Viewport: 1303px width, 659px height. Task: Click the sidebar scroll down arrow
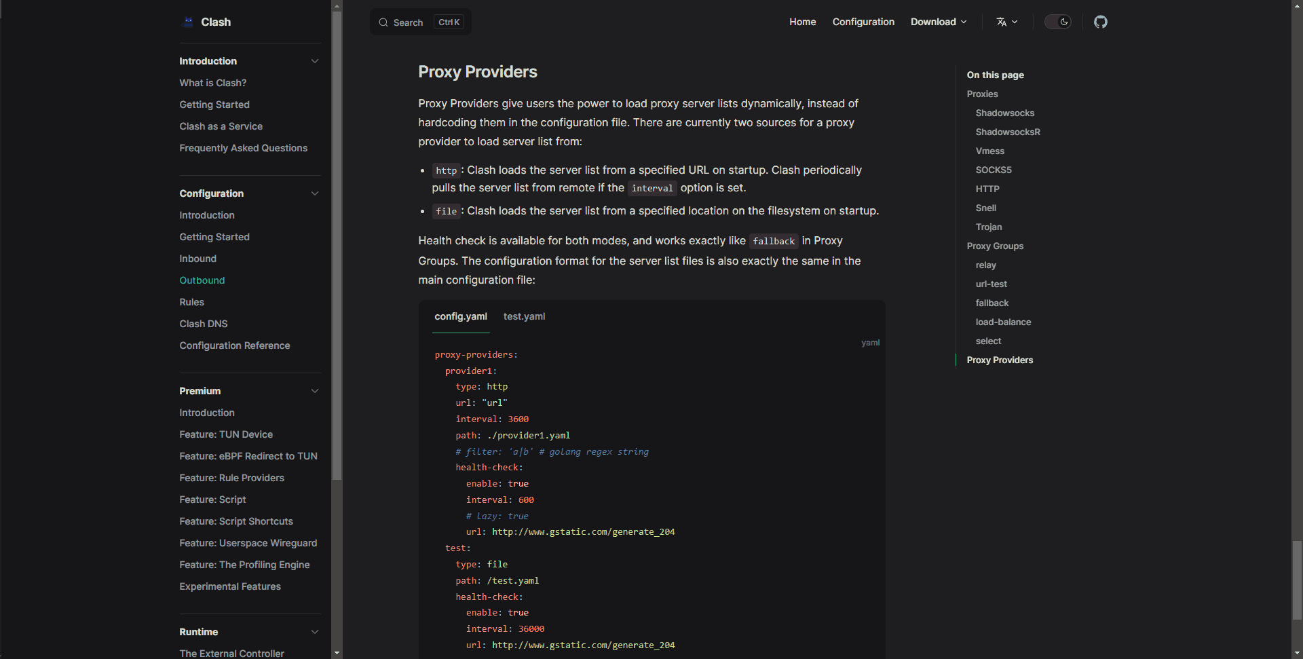(337, 653)
